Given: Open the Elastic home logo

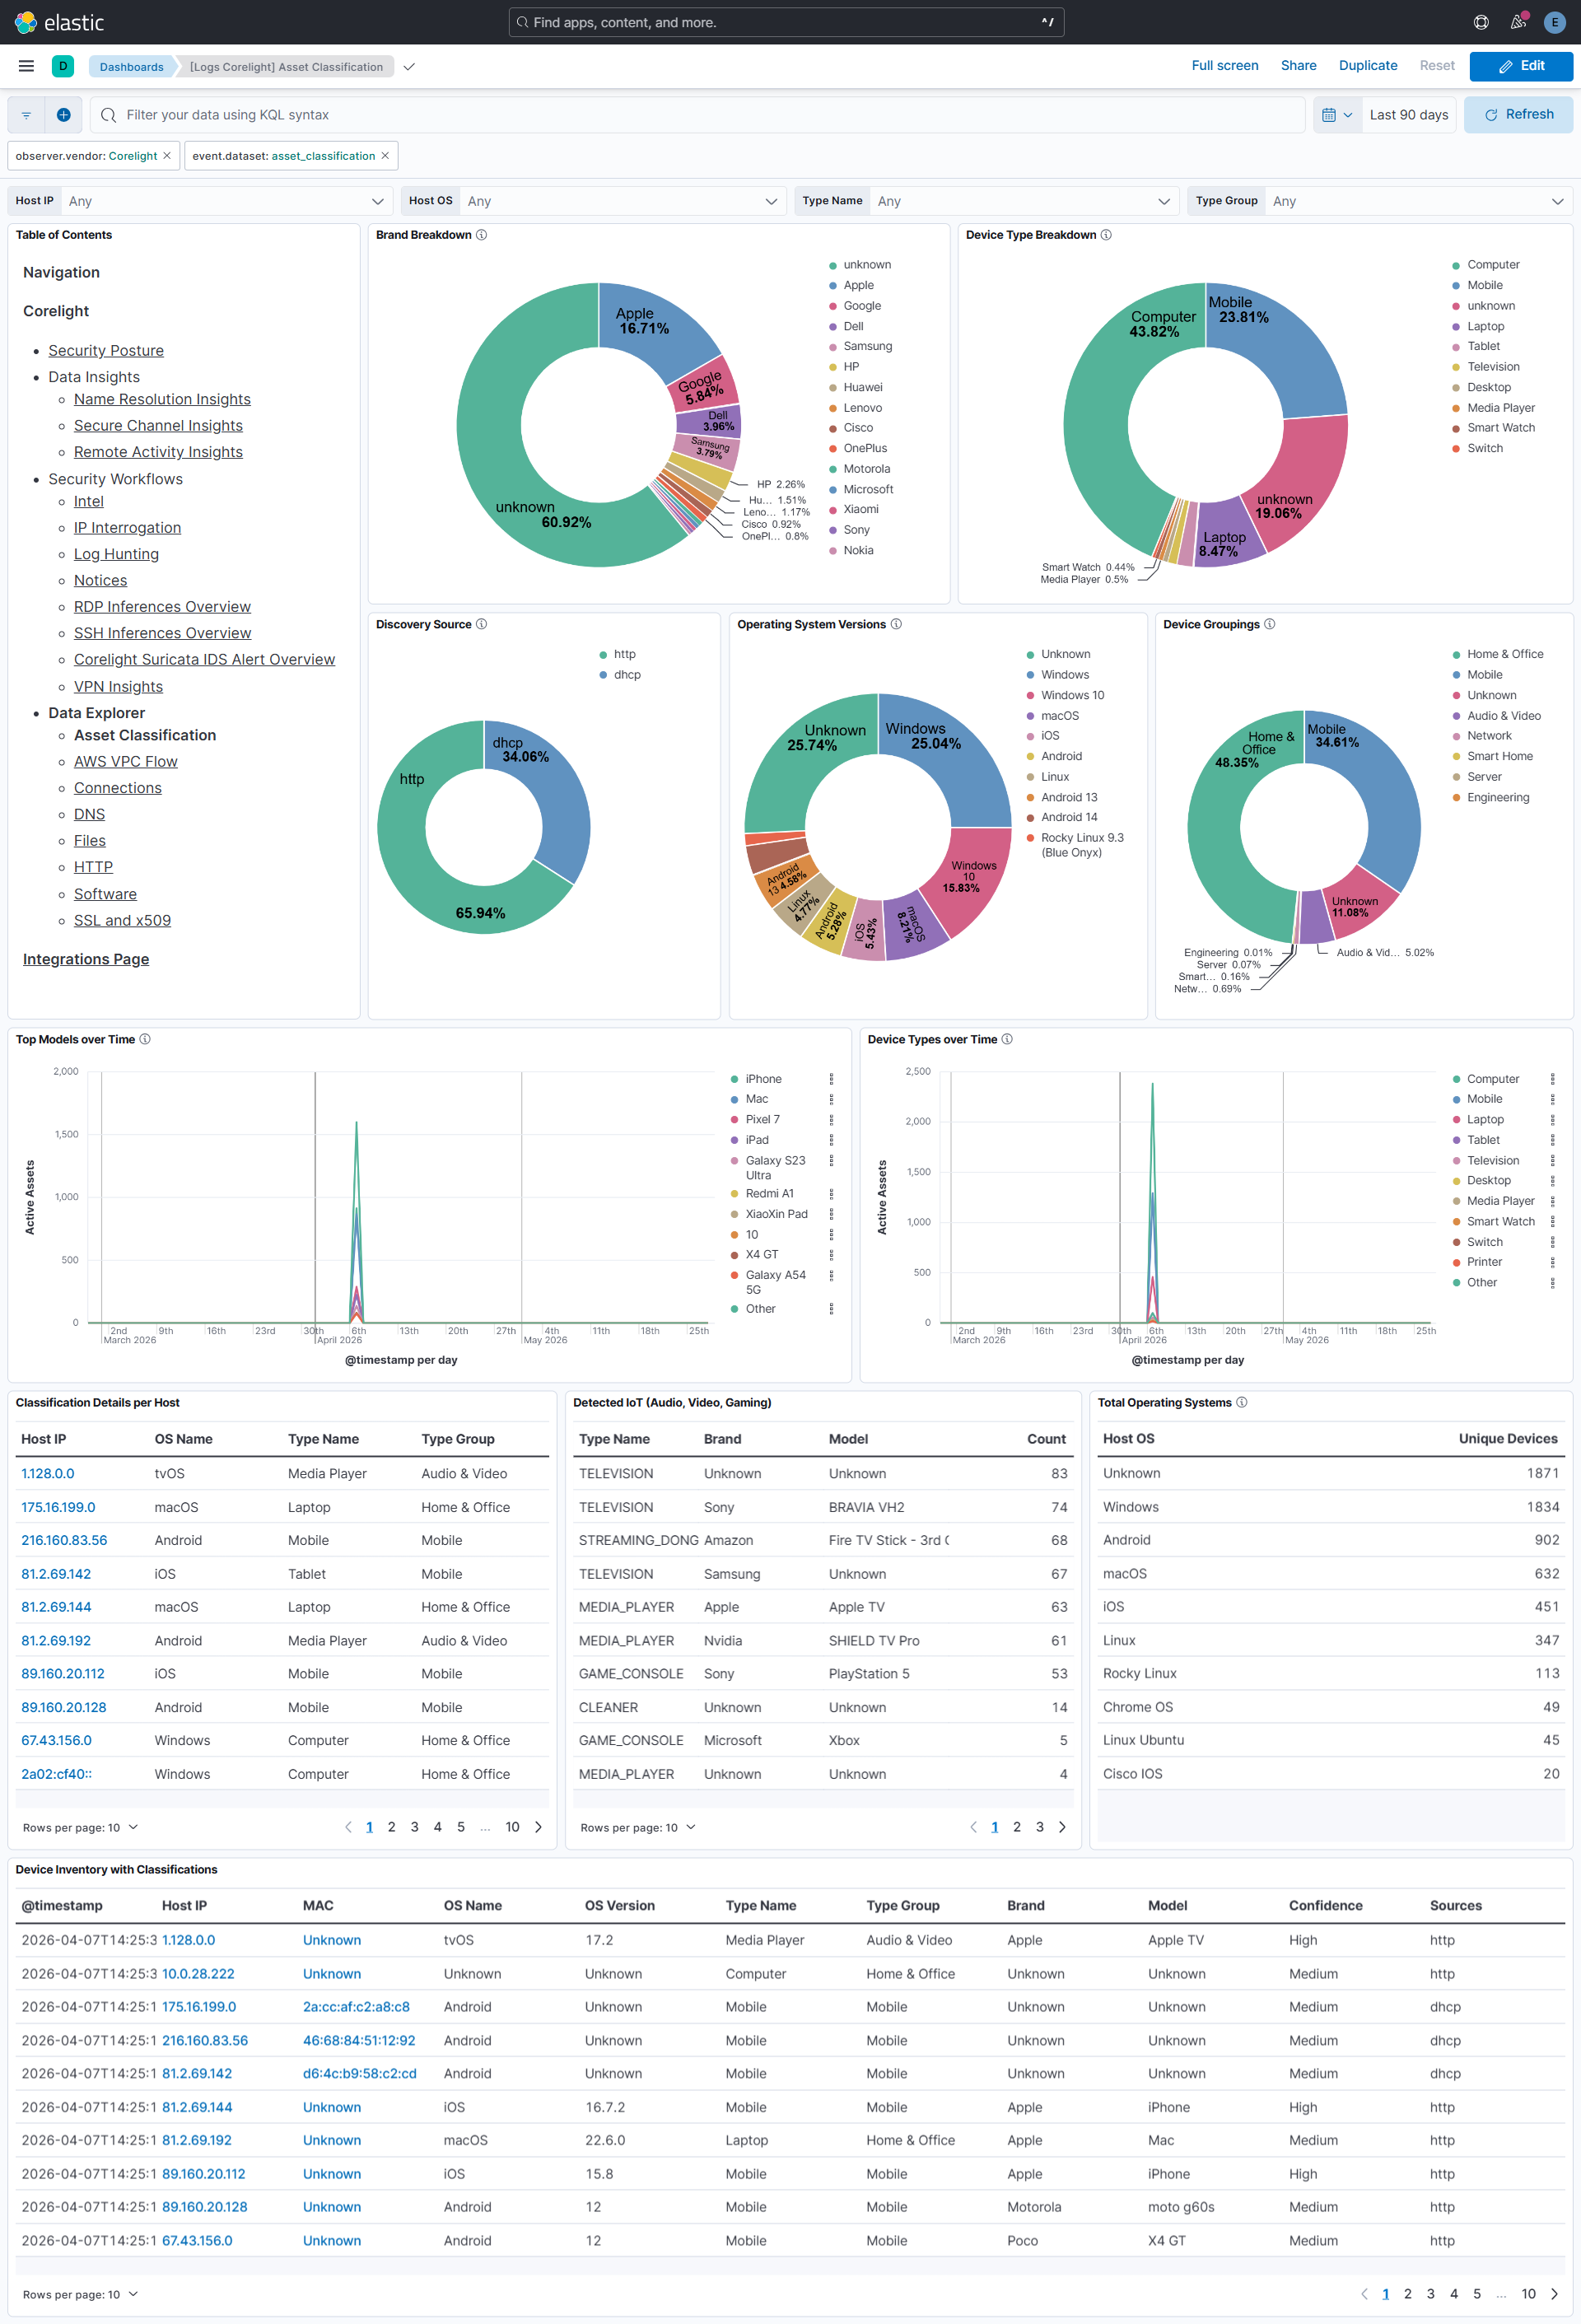Looking at the screenshot, I should click(x=60, y=22).
